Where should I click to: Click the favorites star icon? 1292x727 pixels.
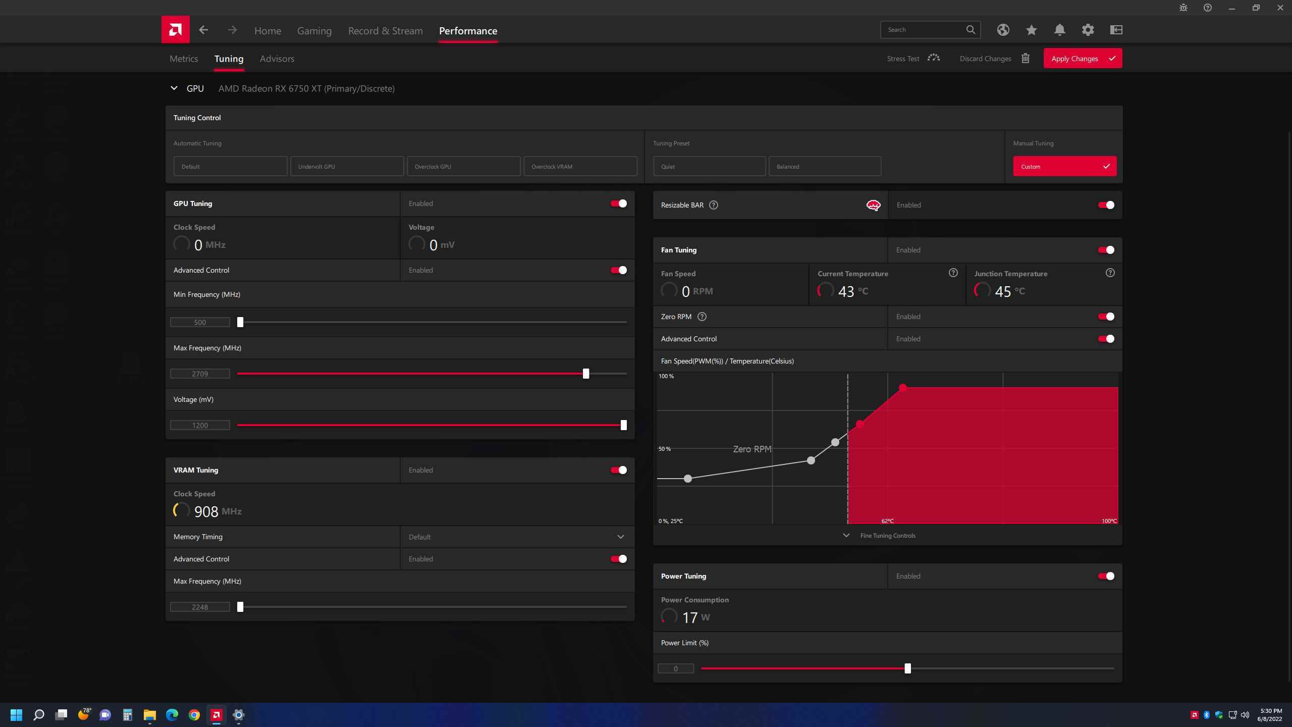(x=1031, y=29)
